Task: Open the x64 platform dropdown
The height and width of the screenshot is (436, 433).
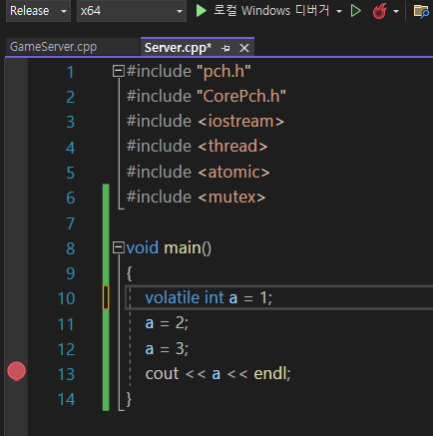Action: (132, 11)
